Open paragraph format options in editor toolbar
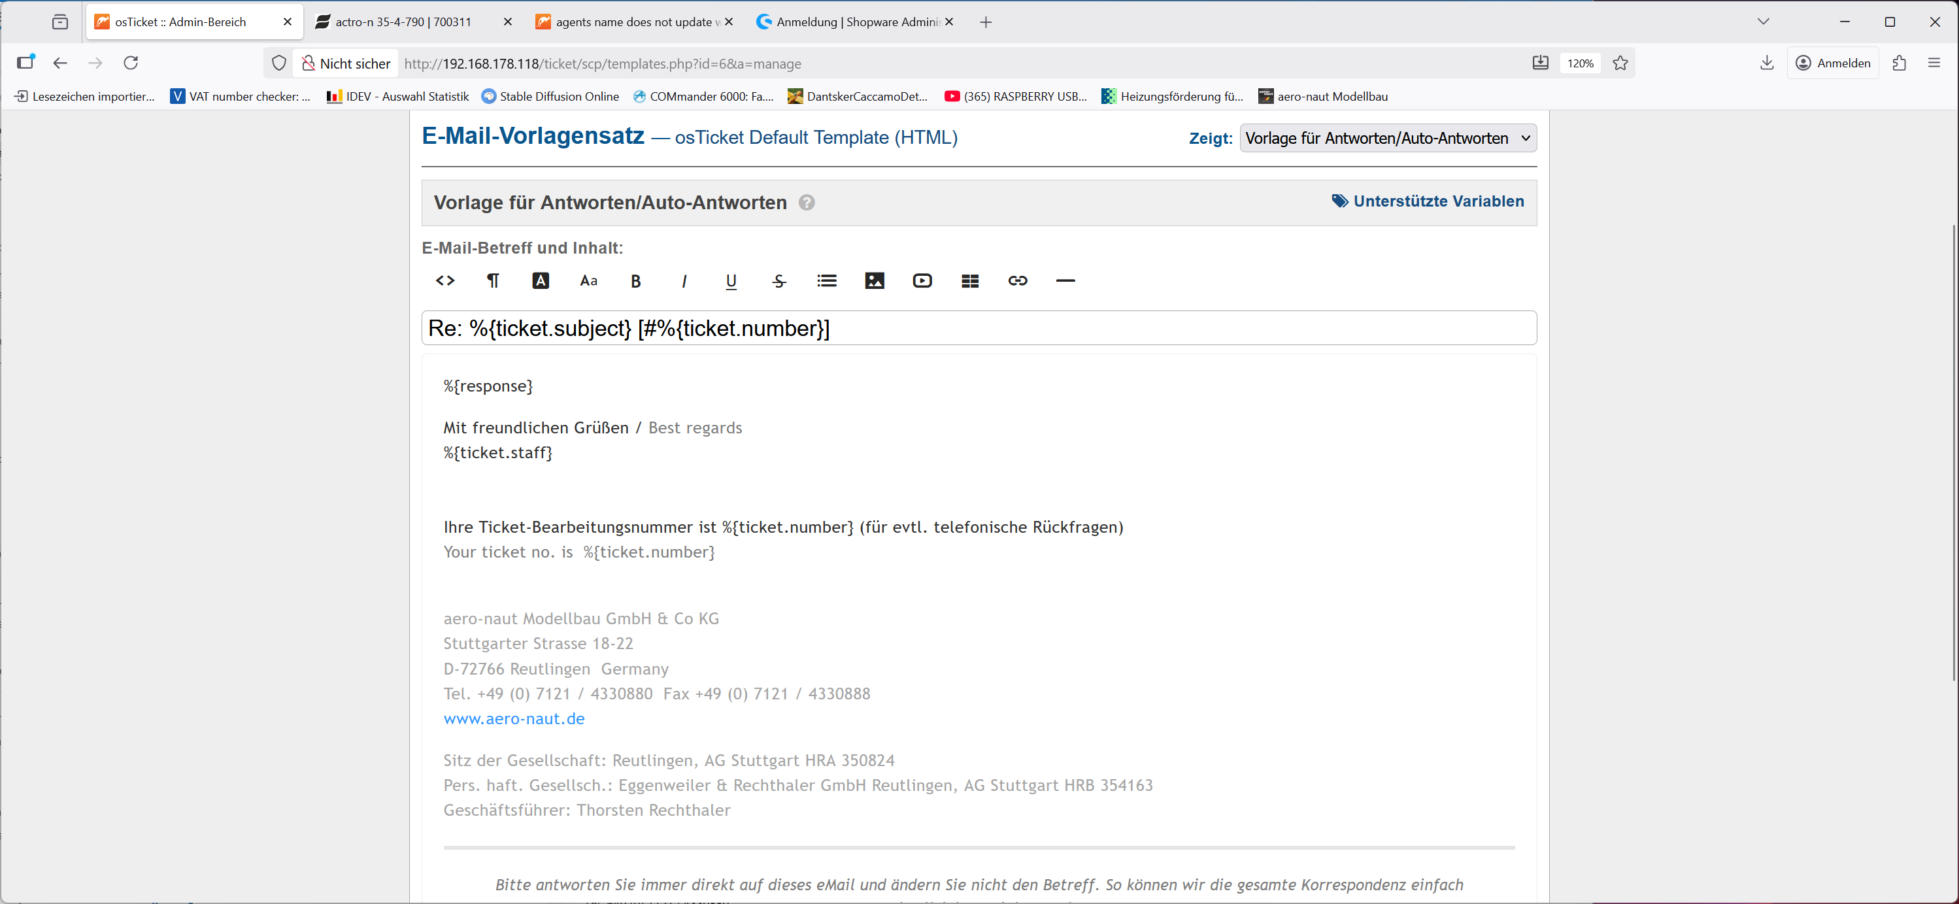This screenshot has height=904, width=1959. (x=493, y=281)
